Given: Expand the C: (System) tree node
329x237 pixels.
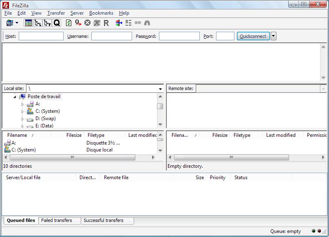Looking at the screenshot, I should 22,112.
